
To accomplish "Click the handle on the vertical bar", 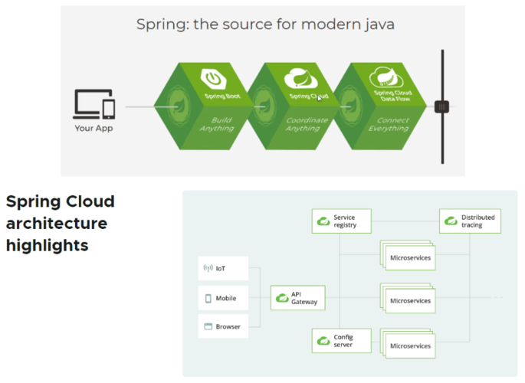I will [x=442, y=107].
